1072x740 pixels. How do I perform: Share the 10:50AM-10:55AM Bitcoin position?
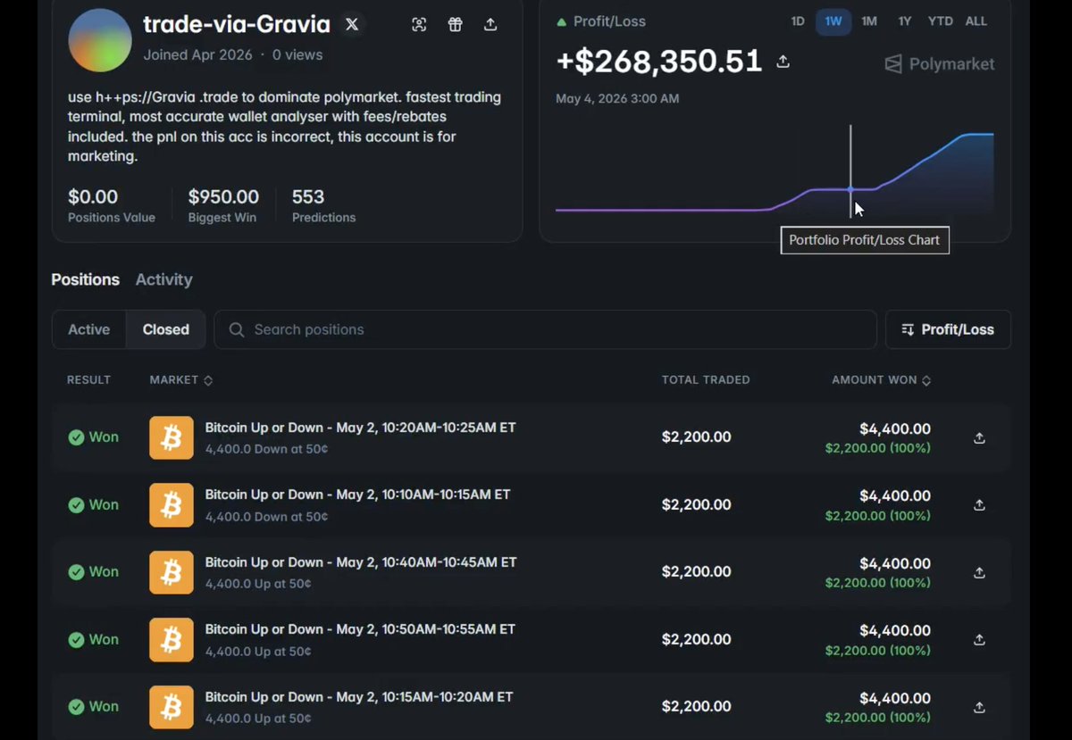pos(979,640)
